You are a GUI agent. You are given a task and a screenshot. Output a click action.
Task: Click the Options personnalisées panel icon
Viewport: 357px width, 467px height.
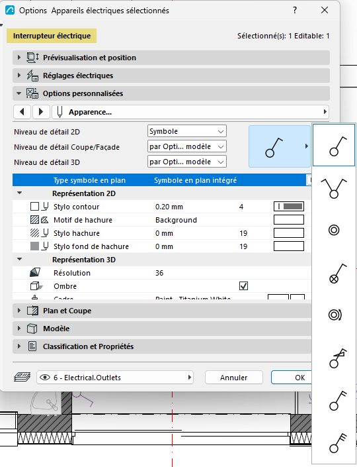(x=32, y=93)
